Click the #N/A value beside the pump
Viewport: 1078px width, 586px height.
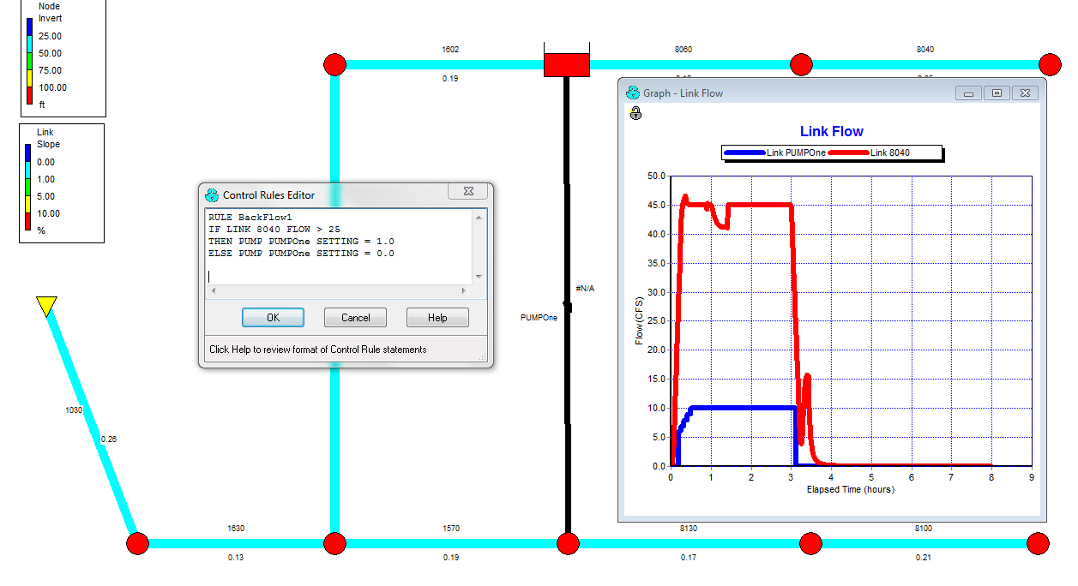(585, 289)
